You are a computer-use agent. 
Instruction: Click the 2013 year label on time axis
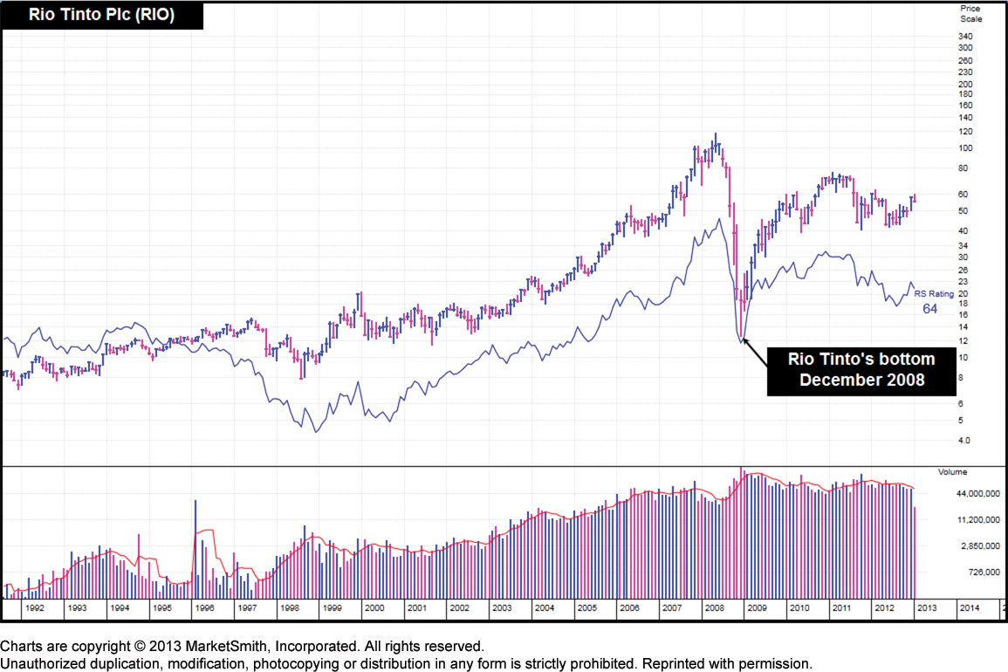[926, 608]
